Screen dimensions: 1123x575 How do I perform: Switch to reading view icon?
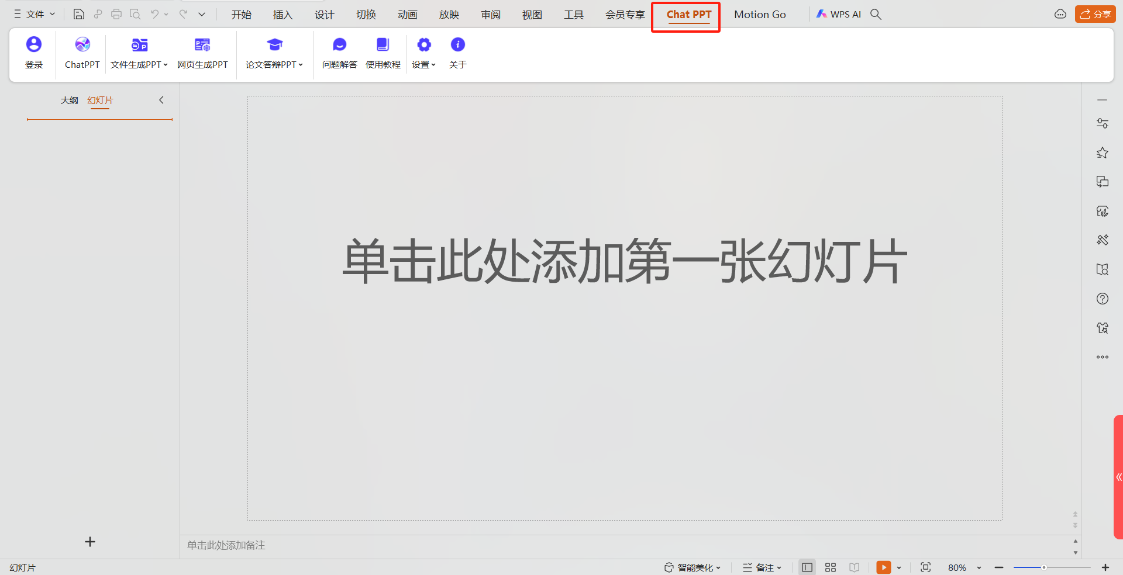(855, 567)
